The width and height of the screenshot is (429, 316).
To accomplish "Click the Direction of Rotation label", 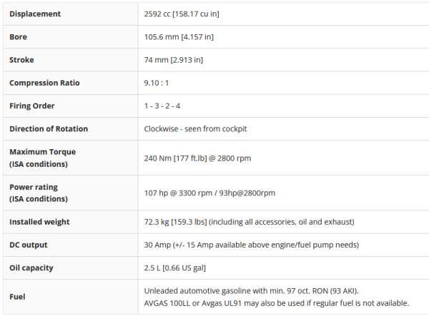I will pos(49,128).
